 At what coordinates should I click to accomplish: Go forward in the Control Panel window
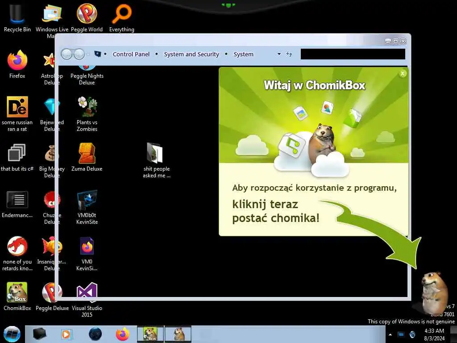[x=79, y=54]
